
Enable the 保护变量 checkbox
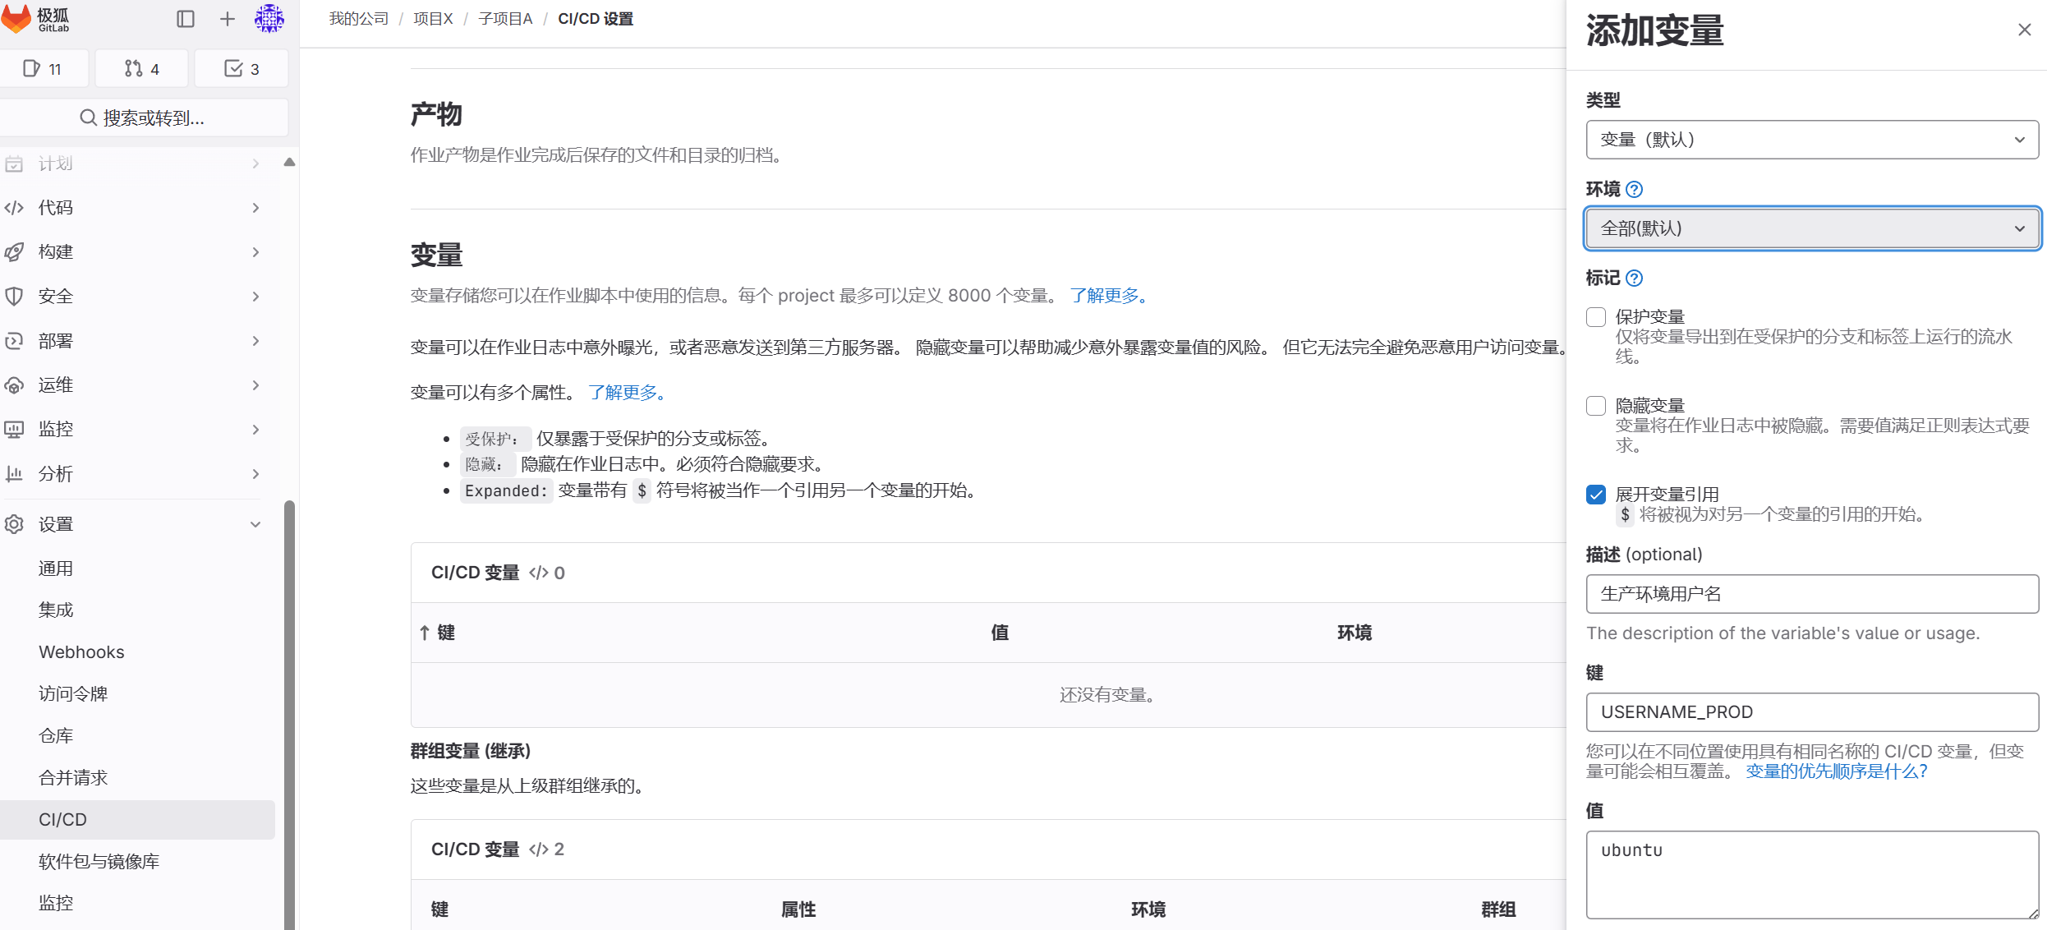tap(1596, 316)
